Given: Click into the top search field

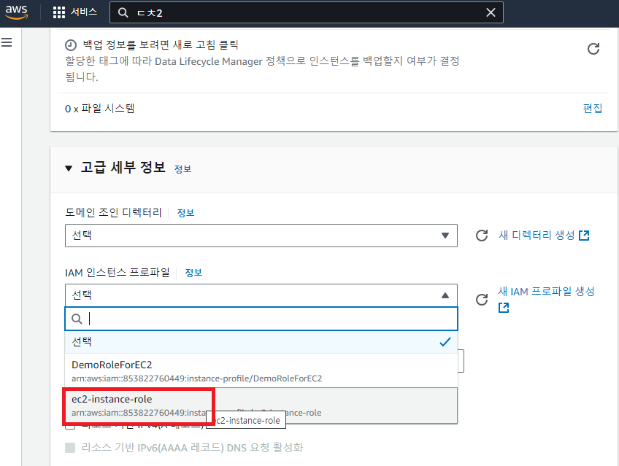Looking at the screenshot, I should [307, 12].
